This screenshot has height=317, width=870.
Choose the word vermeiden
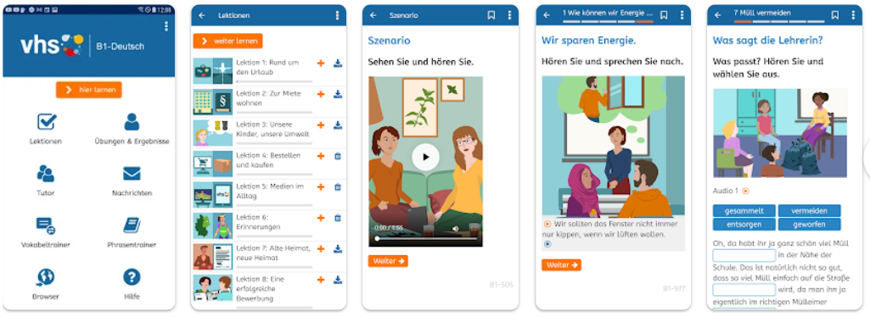pyautogui.click(x=809, y=211)
